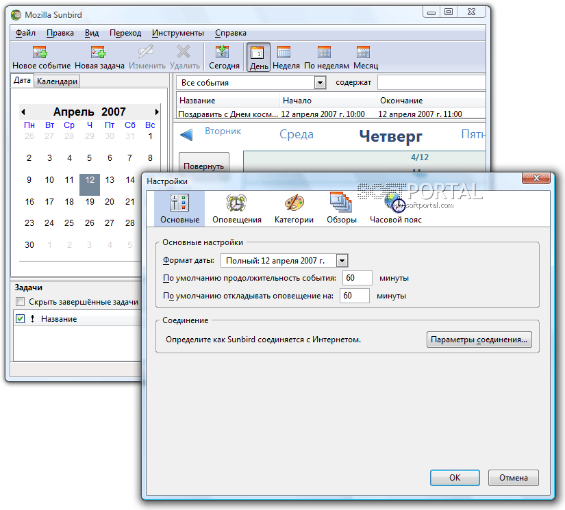Screen dimensions: 565x510
Task: Click Четверг heading in day view
Action: 391,136
